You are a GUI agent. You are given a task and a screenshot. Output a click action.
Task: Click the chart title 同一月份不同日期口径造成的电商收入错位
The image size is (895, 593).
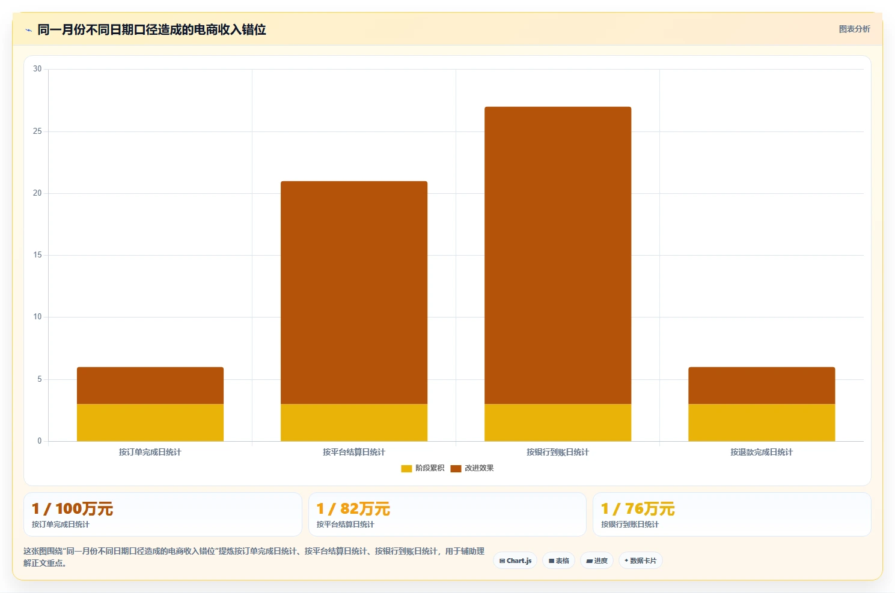click(x=151, y=29)
